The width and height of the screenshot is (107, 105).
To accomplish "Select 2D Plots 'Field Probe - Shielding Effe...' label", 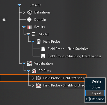I will 64,85.
